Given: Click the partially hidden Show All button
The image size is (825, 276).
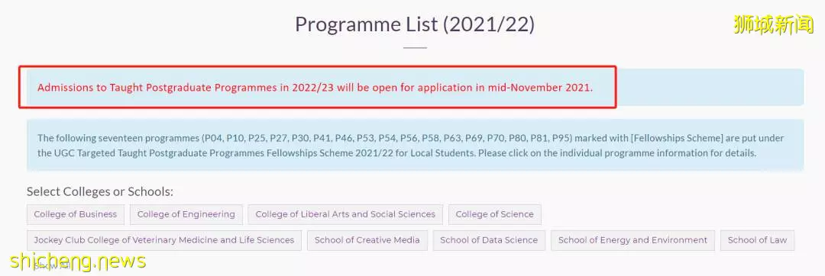Looking at the screenshot, I should coord(51,266).
